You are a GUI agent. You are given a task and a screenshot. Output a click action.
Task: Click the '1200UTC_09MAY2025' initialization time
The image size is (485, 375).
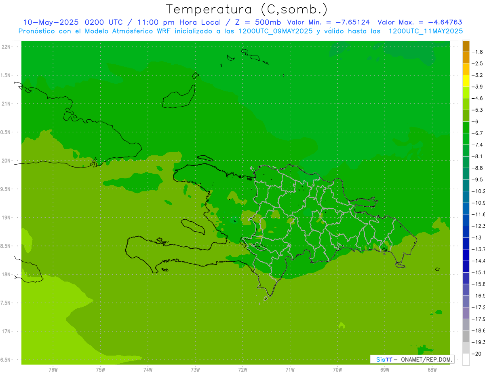coord(275,31)
